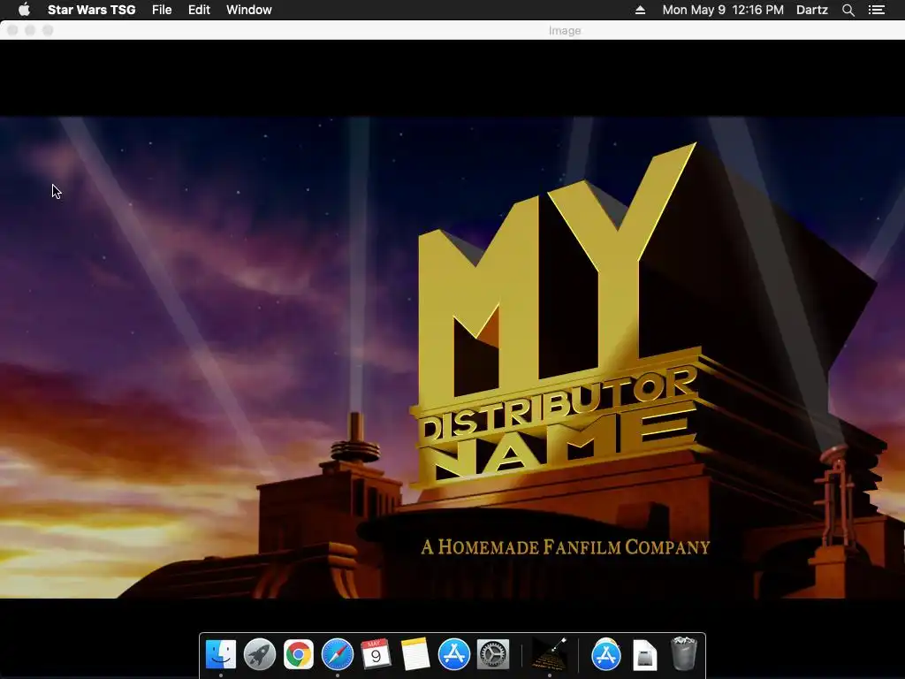Screen dimensions: 905x679
Task: Open the Star Wars TSG application menu
Action: click(x=91, y=10)
